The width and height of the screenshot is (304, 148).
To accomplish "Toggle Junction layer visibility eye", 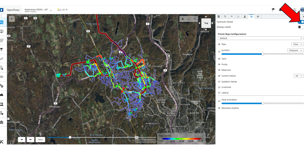I will (x=219, y=52).
